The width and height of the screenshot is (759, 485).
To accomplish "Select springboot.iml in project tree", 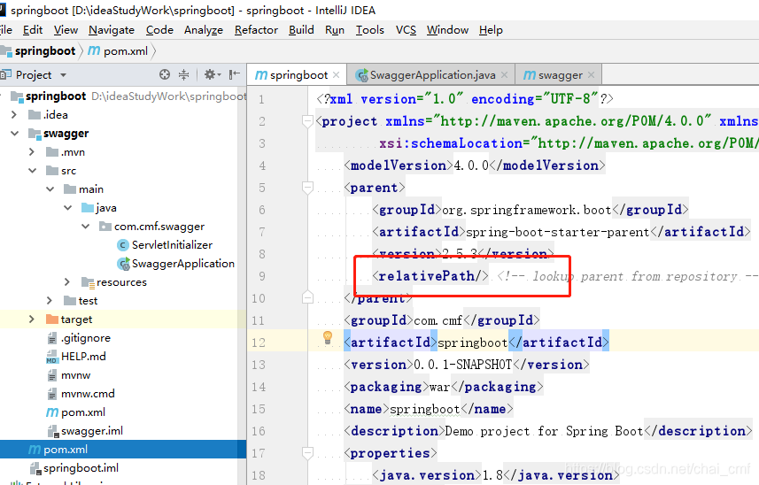I will [81, 468].
